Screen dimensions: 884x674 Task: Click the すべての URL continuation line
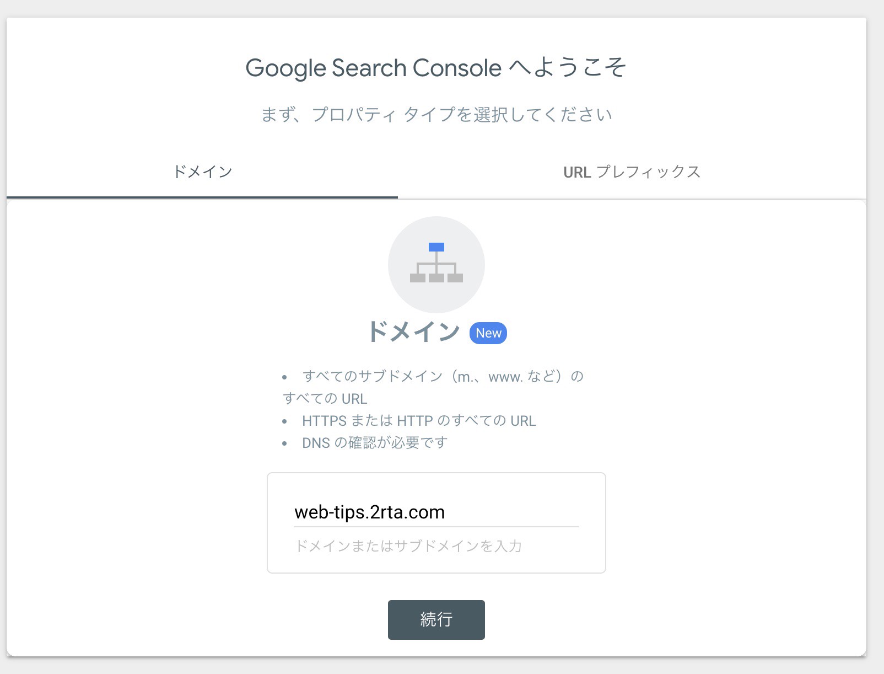coord(325,399)
